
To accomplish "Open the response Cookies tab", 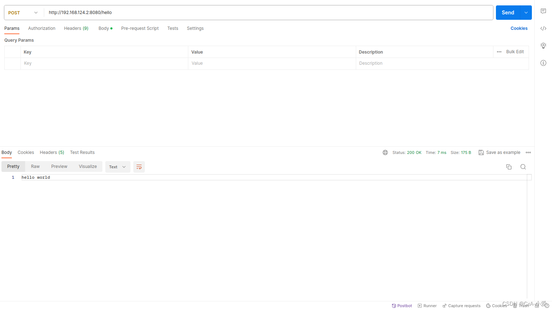I will (x=26, y=152).
